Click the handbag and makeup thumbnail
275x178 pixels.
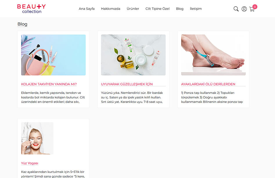coord(53,55)
